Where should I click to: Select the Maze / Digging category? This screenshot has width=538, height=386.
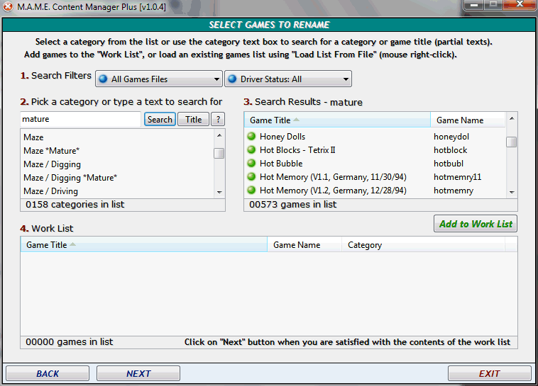117,164
